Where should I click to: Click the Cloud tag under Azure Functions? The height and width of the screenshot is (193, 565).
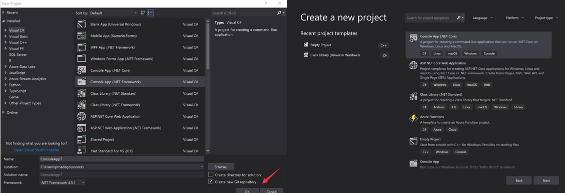point(452,129)
